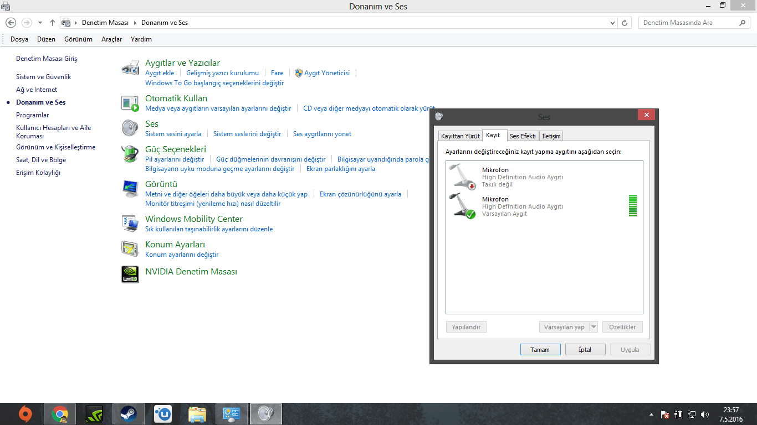This screenshot has width=757, height=425.
Task: Open Uplay from the taskbar
Action: pyautogui.click(x=163, y=414)
